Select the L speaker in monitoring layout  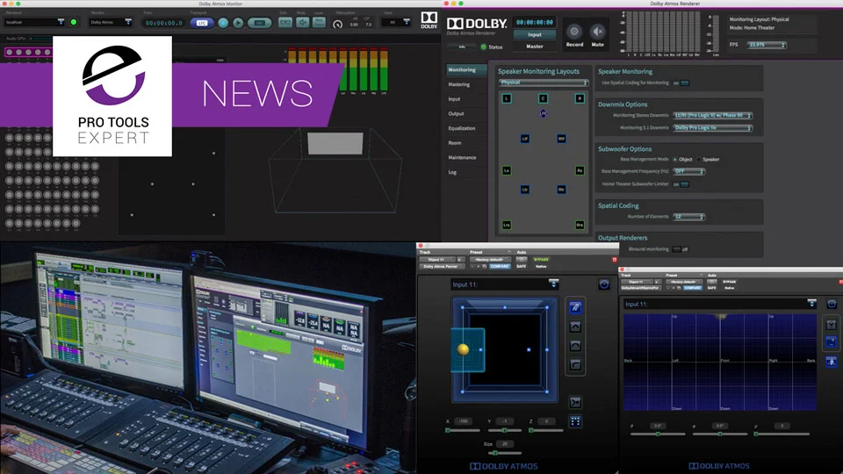tap(507, 98)
